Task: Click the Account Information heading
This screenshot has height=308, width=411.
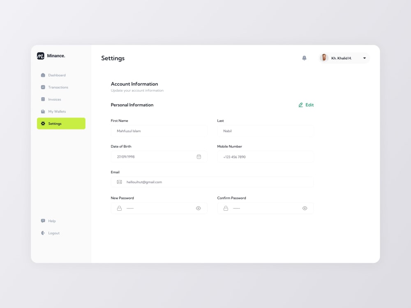Action: [x=134, y=84]
